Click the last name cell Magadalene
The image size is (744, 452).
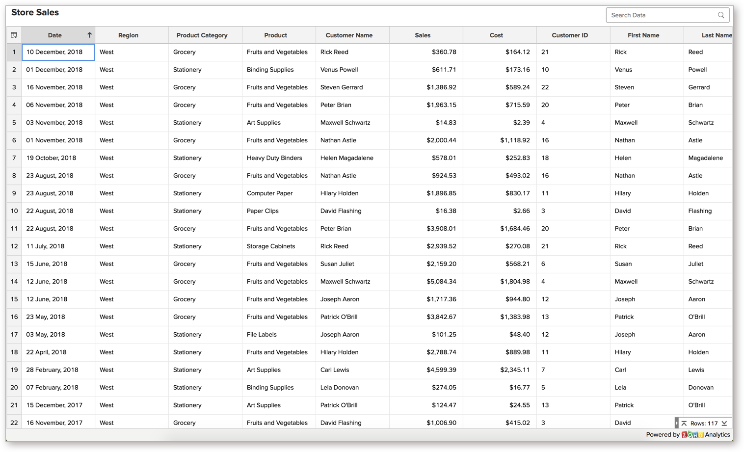click(708, 158)
